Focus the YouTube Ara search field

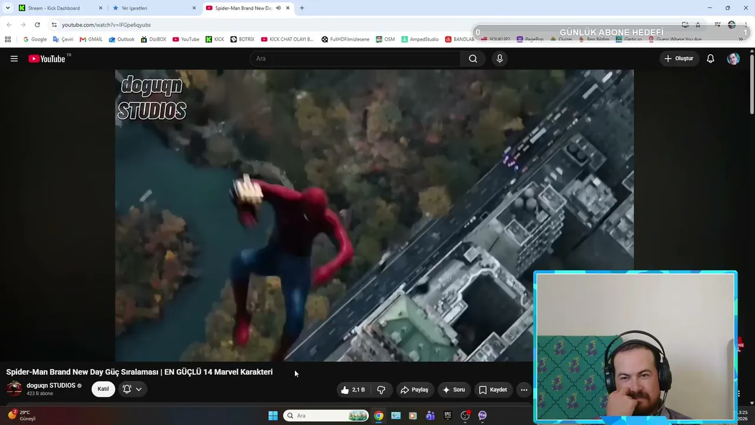pyautogui.click(x=355, y=58)
